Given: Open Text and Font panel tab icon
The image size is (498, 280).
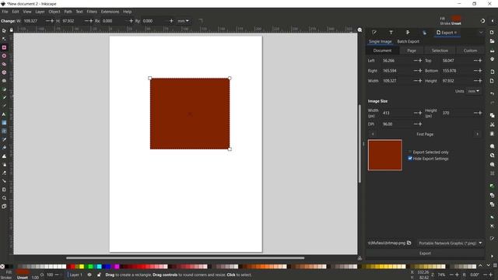Looking at the screenshot, I should pos(391,33).
